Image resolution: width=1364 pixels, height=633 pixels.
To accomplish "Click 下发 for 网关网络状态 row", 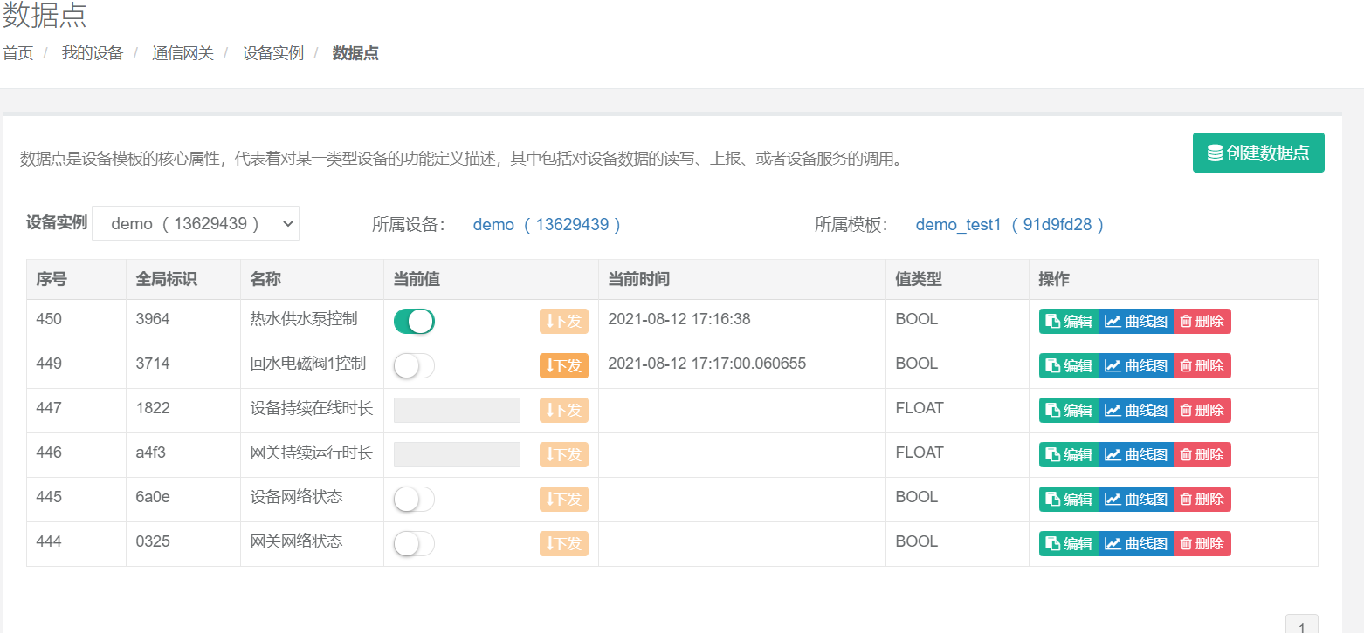I will click(564, 543).
